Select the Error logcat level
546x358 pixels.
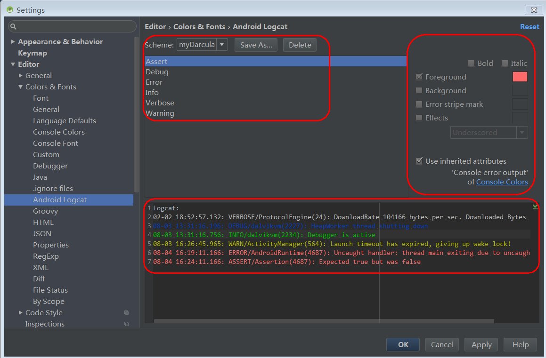tap(276, 82)
